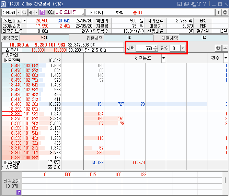Click the 매도잔량 header cell
This screenshot has width=229, height=196.
(x=12, y=60)
